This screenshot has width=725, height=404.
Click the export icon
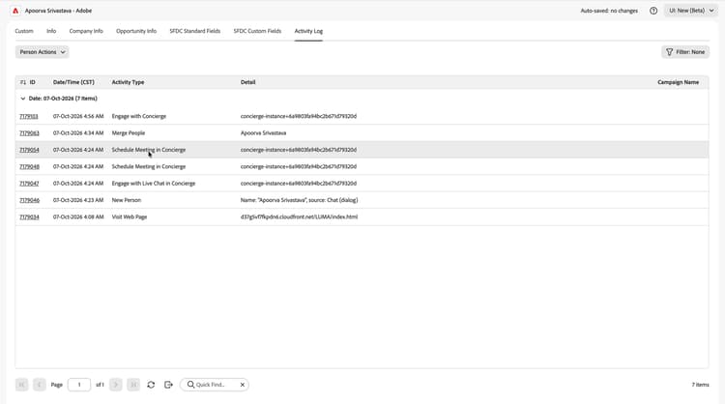tap(168, 385)
